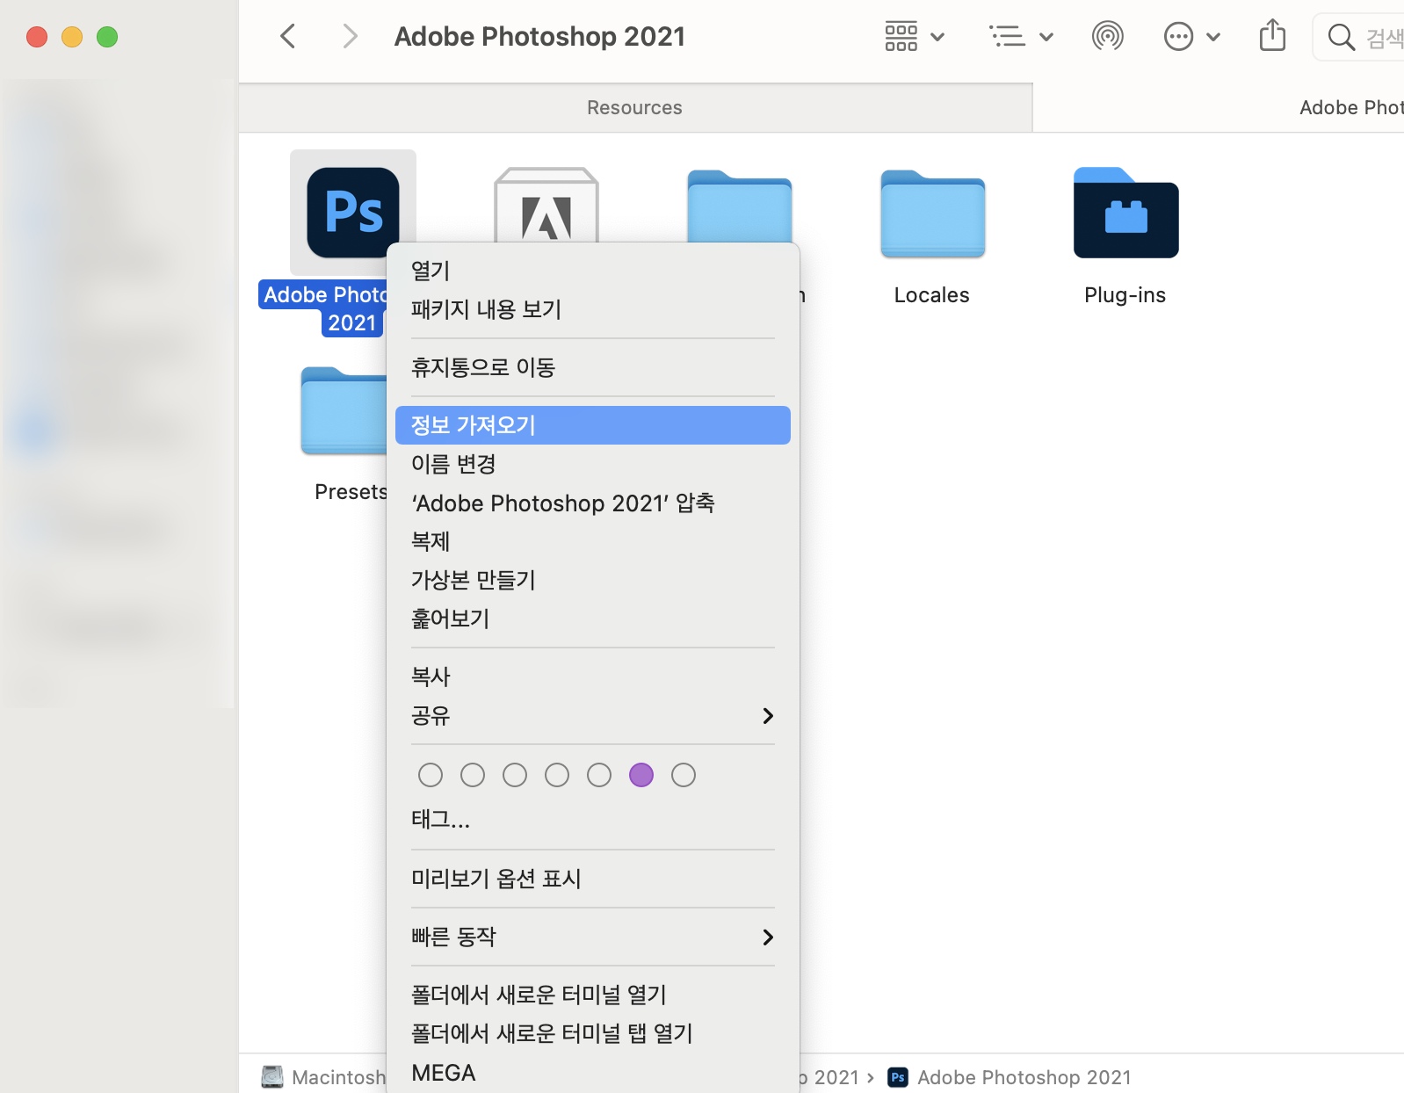The height and width of the screenshot is (1093, 1404).
Task: Choose 폴더에서 새로운 터미널 열기
Action: [593, 995]
